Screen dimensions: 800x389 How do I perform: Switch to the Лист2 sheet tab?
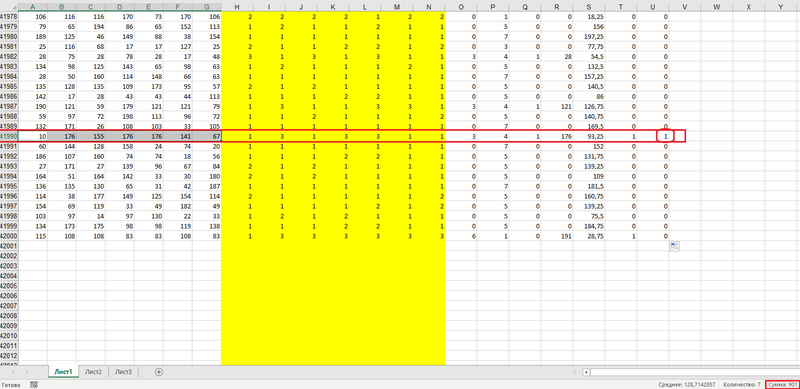tap(93, 372)
